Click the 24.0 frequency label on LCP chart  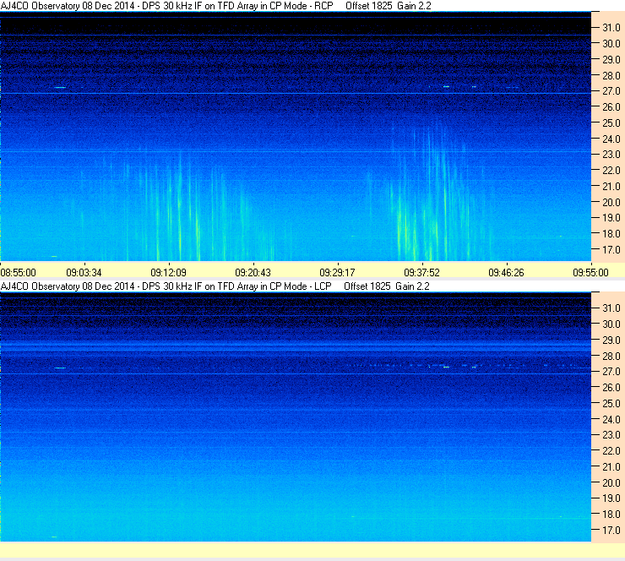click(611, 419)
